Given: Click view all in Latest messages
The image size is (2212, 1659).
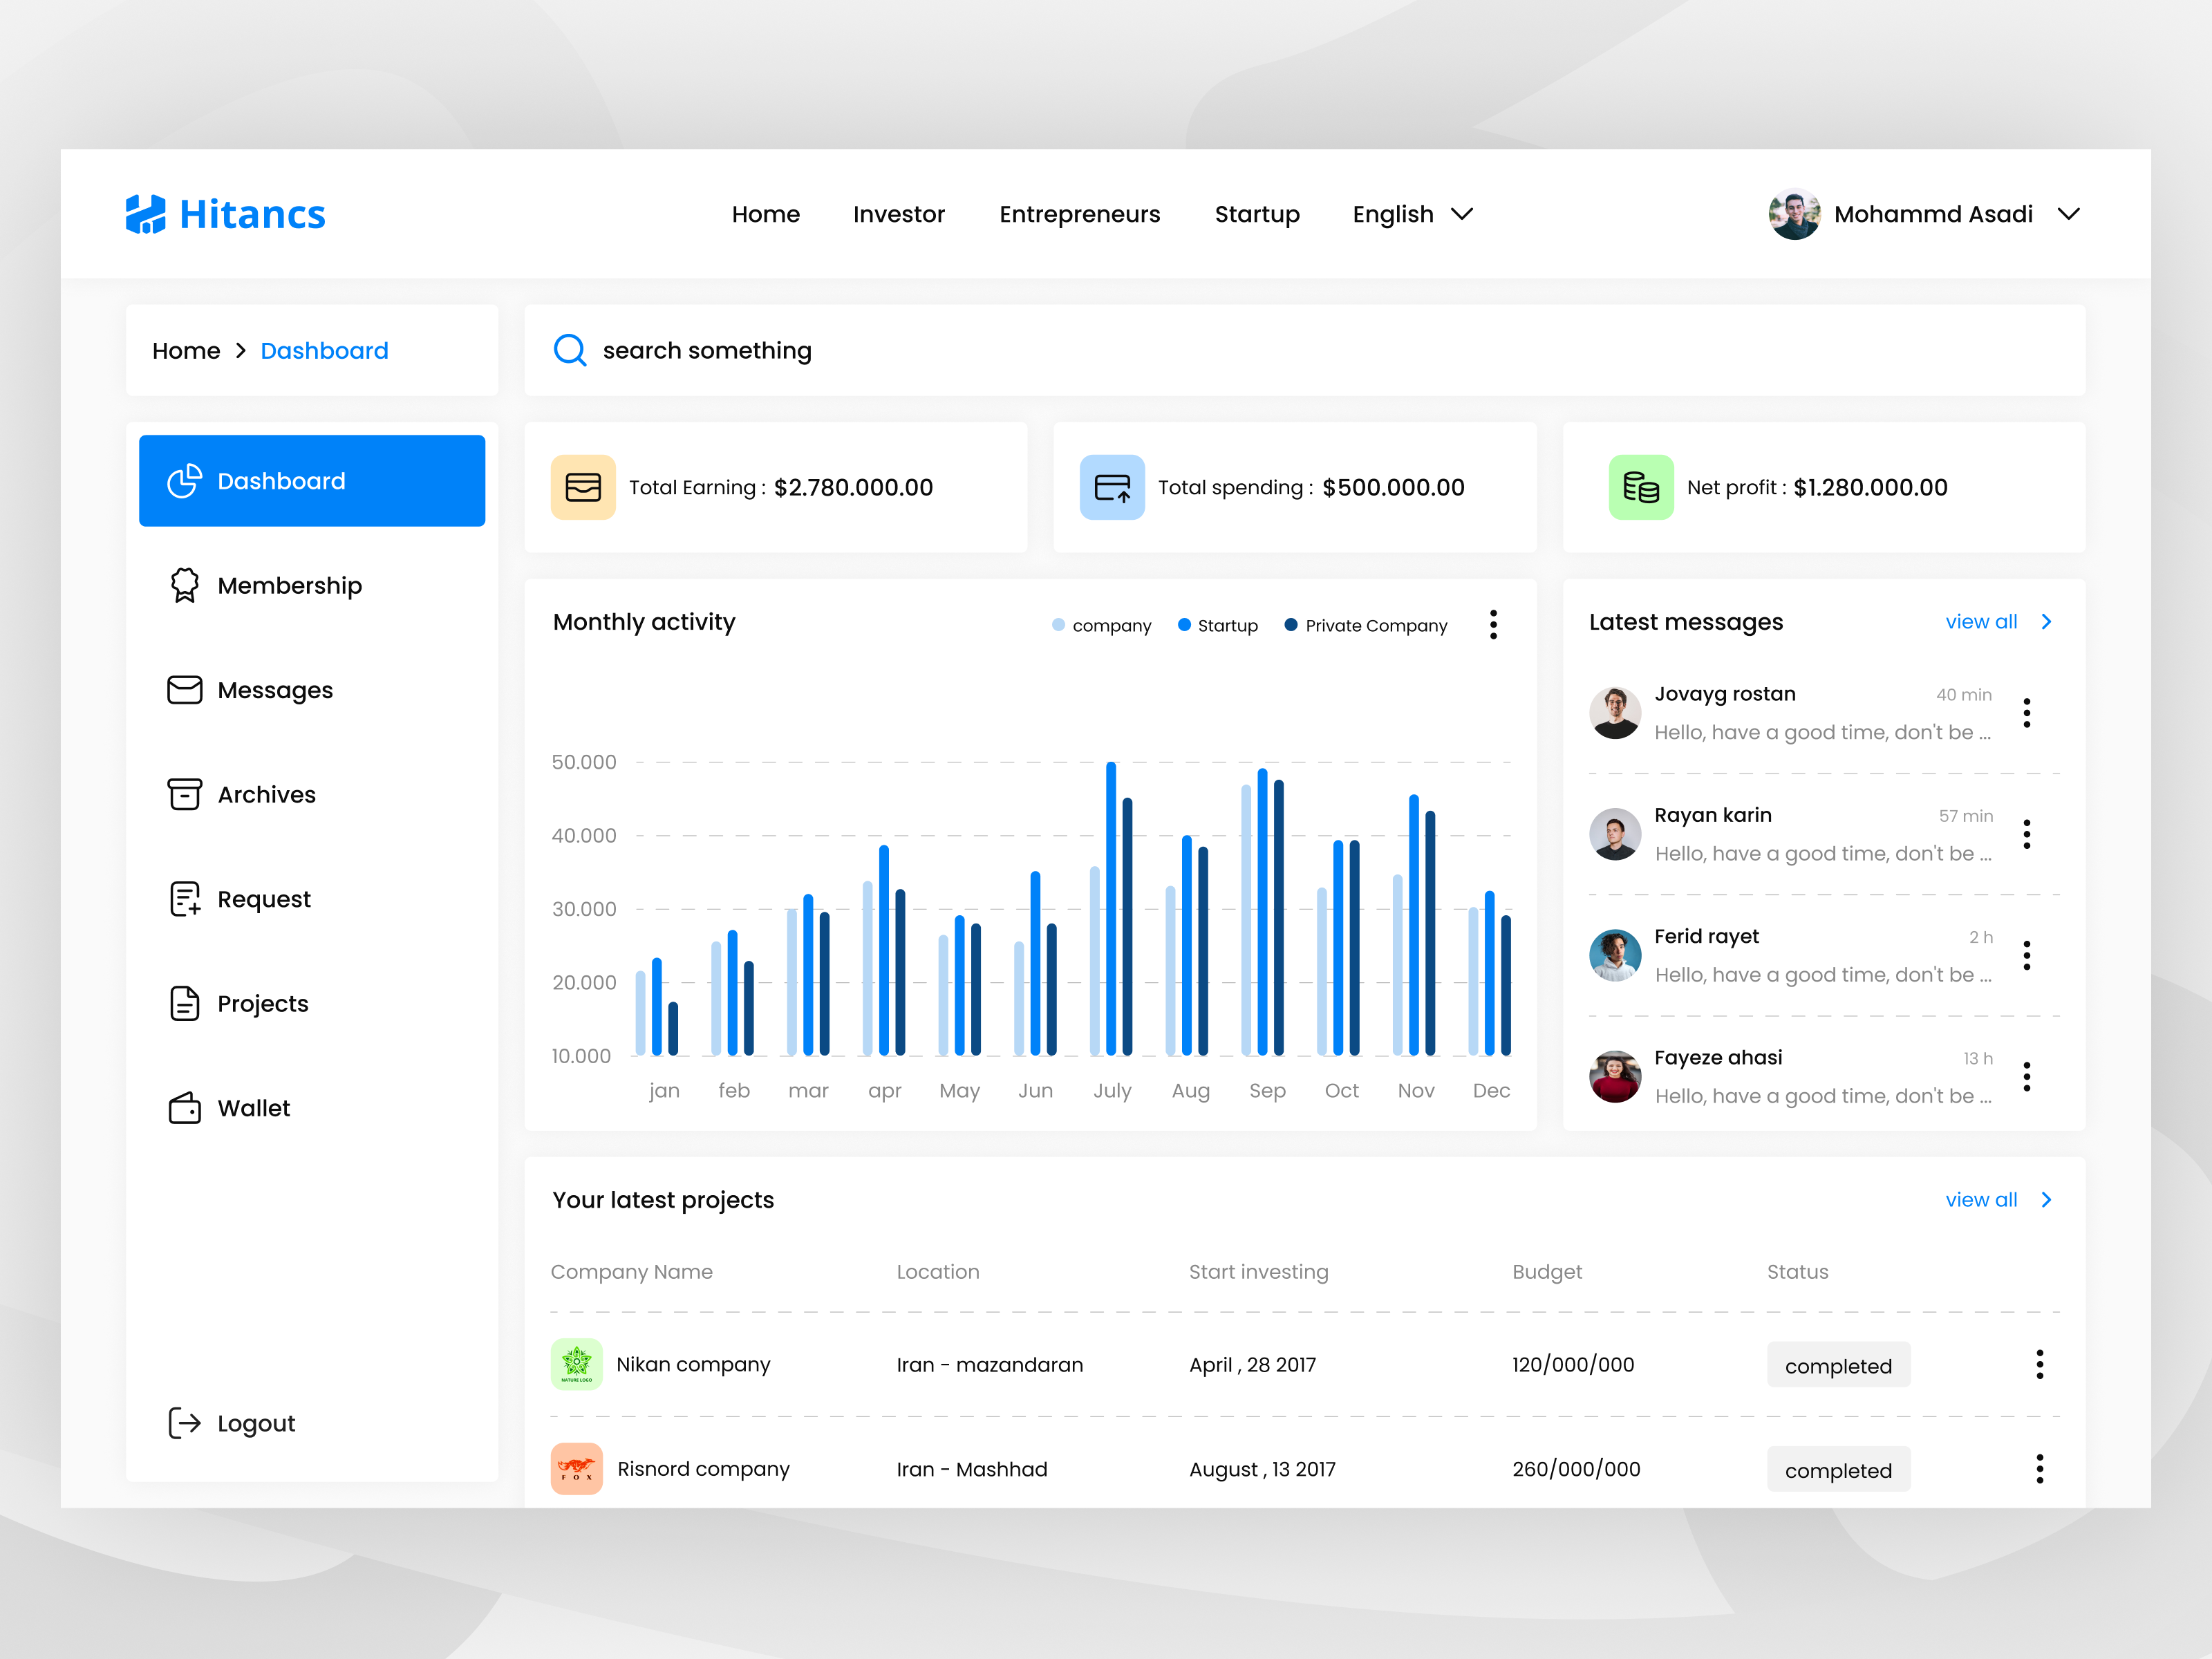Looking at the screenshot, I should 1981,622.
